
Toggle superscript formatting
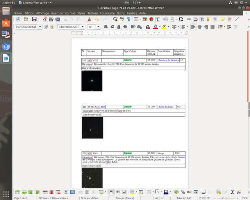pyautogui.click(x=133, y=27)
